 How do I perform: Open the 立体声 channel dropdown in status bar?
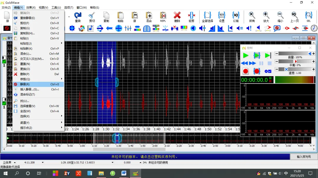[x=15, y=162]
